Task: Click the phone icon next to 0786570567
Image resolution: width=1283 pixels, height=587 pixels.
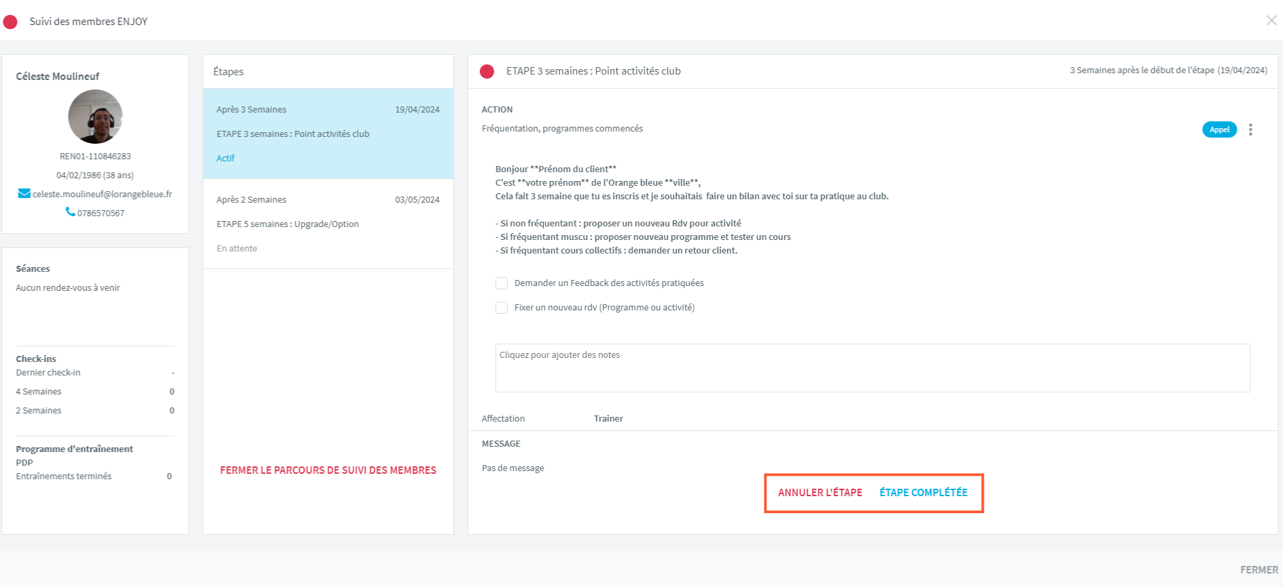Action: [x=70, y=212]
